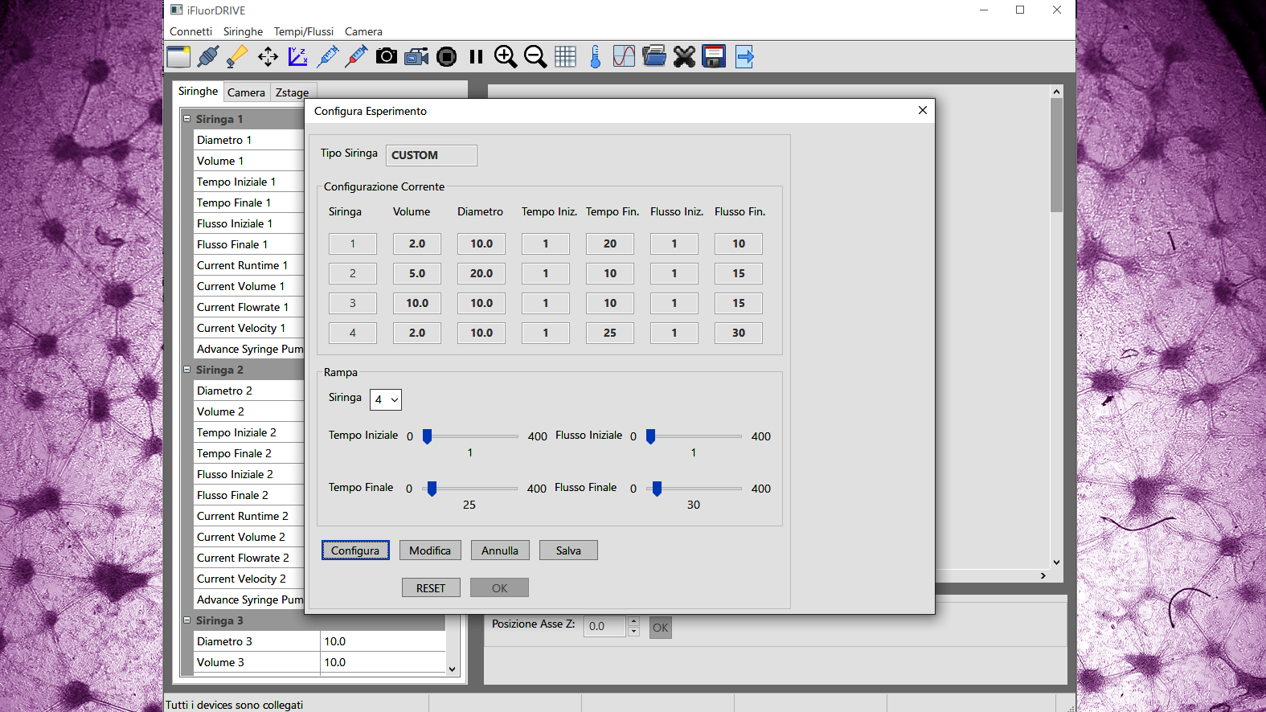Open the sine wave graph icon
The image size is (1266, 712).
click(x=624, y=56)
